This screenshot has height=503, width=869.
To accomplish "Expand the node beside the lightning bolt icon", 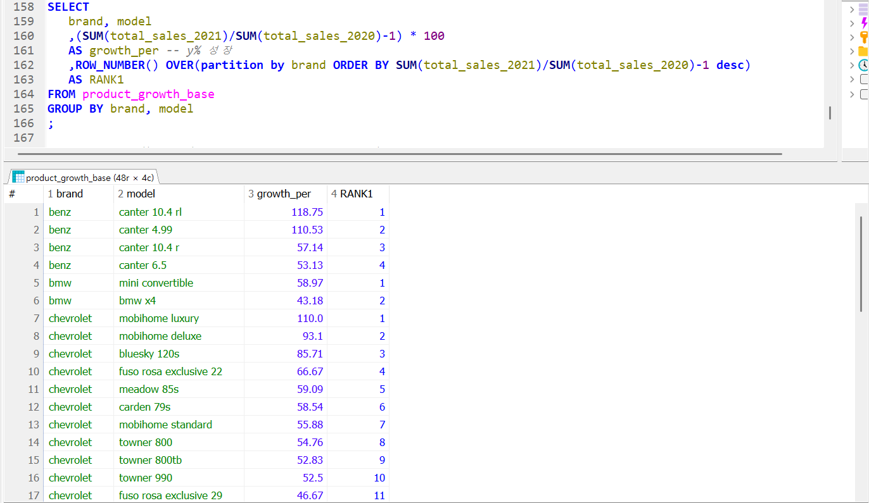I will 852,23.
